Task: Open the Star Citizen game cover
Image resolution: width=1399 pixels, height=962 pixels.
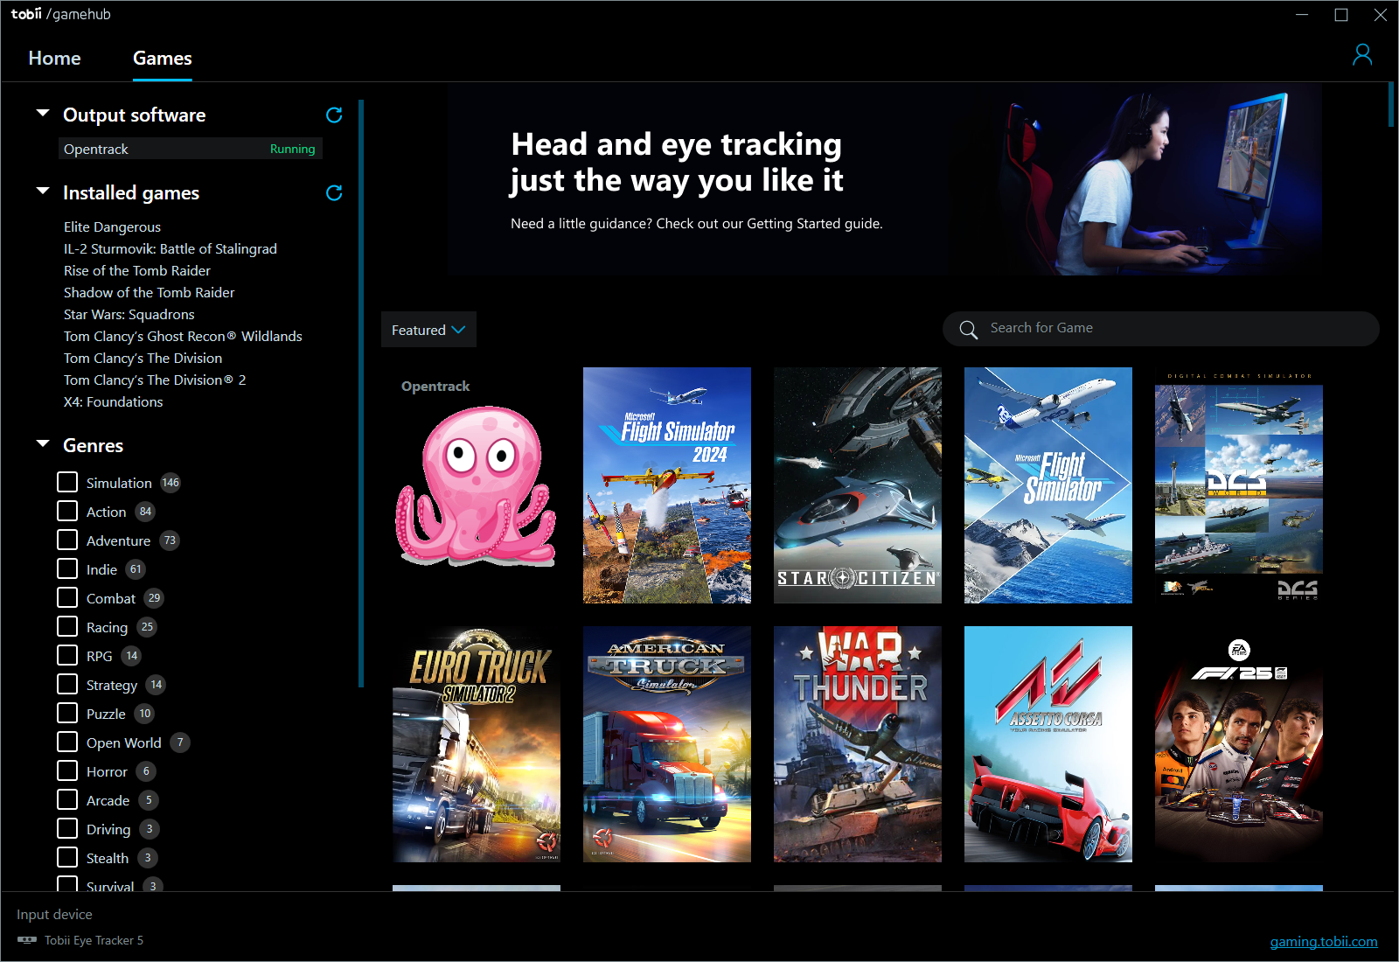Action: (x=858, y=485)
